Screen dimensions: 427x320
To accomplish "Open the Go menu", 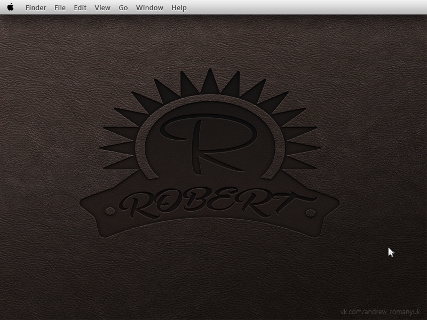I will click(x=123, y=7).
